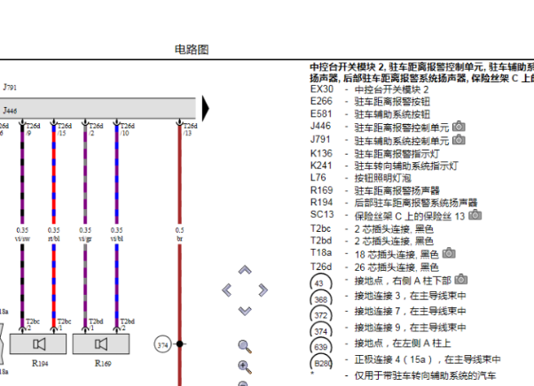Screen dimensions: 534x386
Task: Click legend entry L76
Action: (360, 178)
